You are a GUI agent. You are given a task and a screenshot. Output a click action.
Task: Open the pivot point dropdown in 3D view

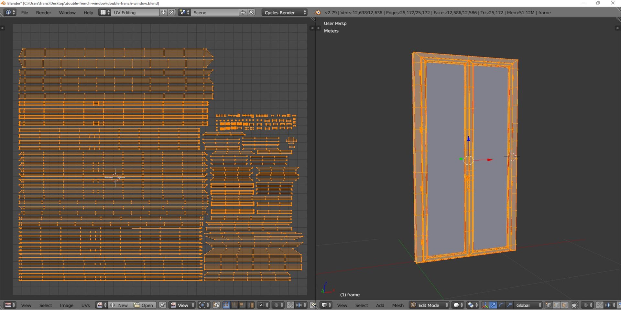point(473,305)
